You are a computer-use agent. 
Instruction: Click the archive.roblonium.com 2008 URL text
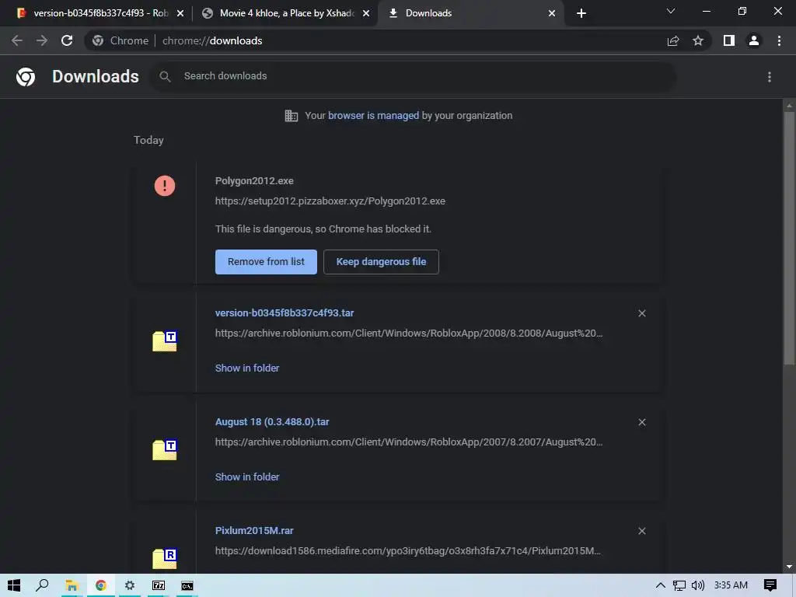tap(409, 333)
